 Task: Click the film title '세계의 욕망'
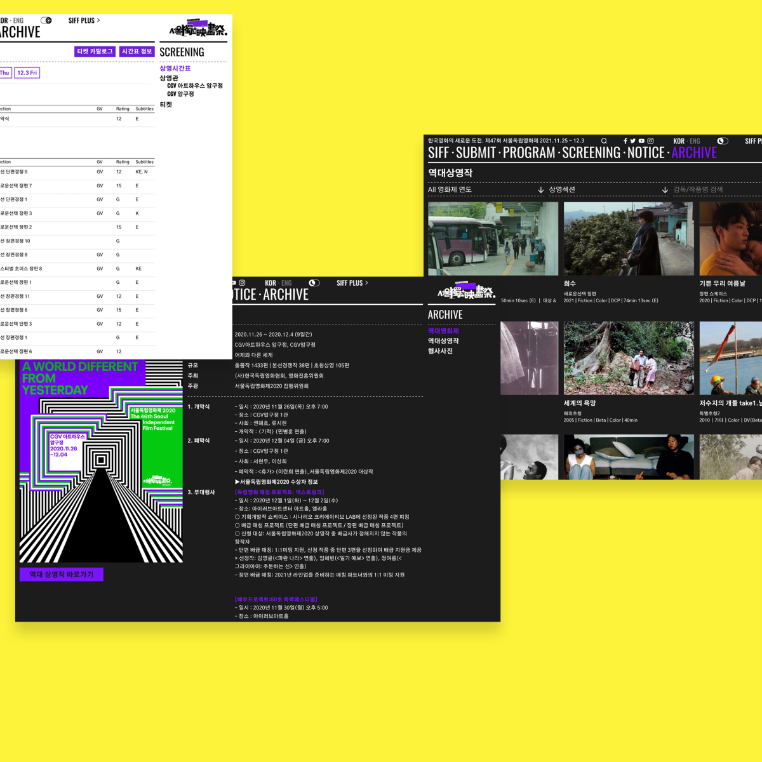point(580,403)
